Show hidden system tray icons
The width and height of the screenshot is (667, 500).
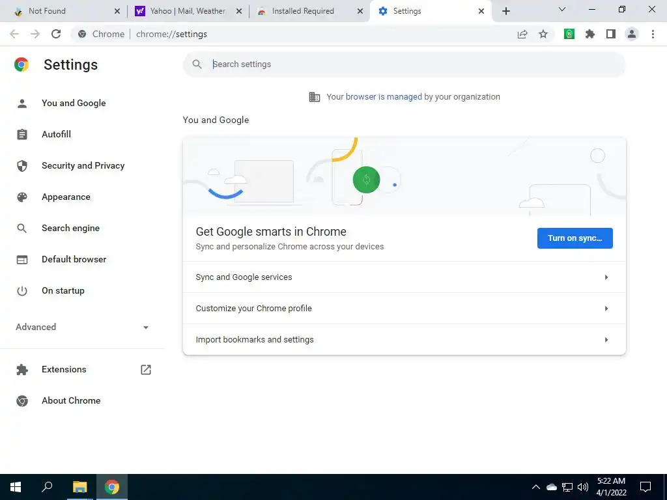click(x=536, y=487)
